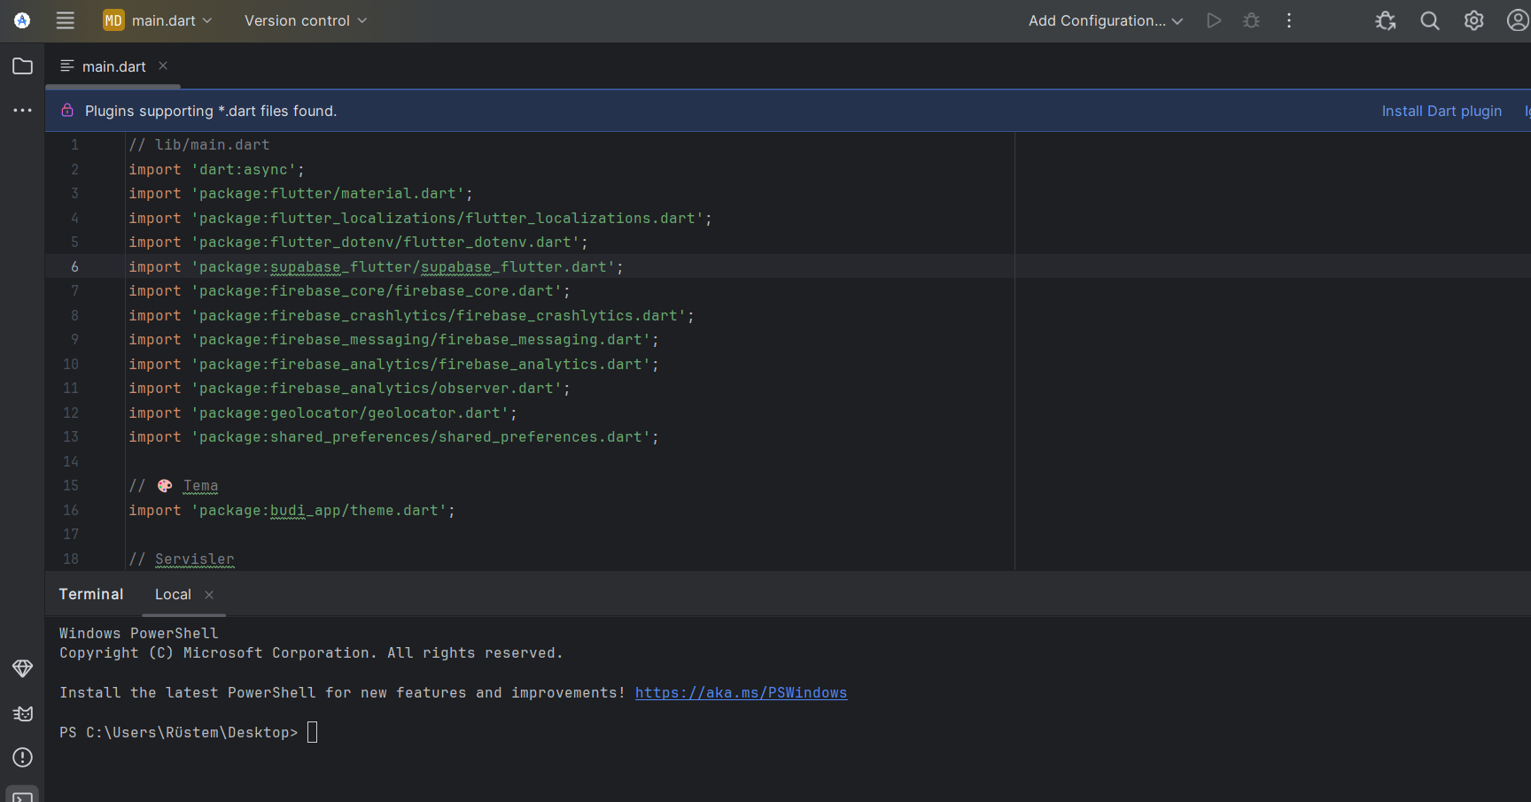Click the attach debugger bug-with-arrow icon
Image resolution: width=1531 pixels, height=802 pixels.
(x=1386, y=20)
